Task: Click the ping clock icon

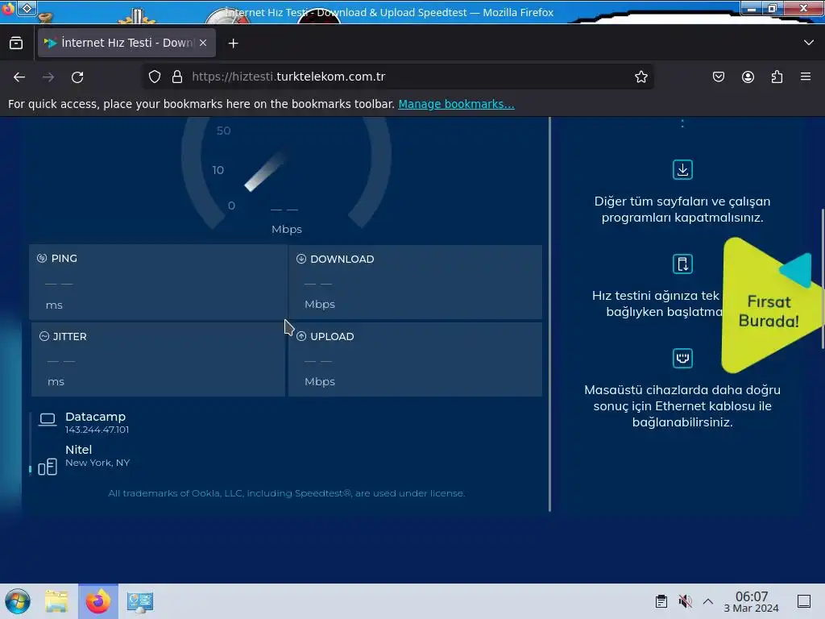Action: [x=42, y=258]
